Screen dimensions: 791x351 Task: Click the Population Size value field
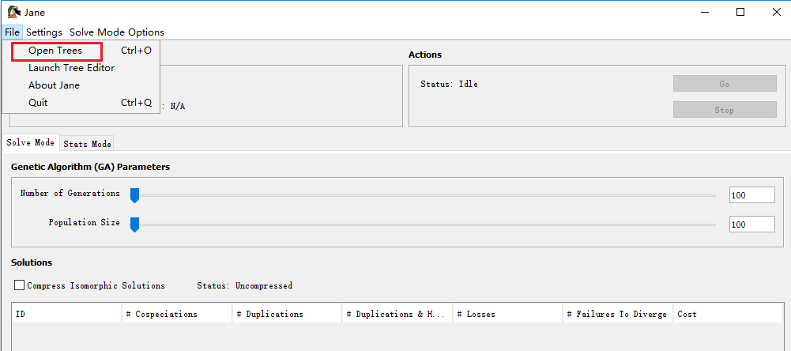coord(751,225)
